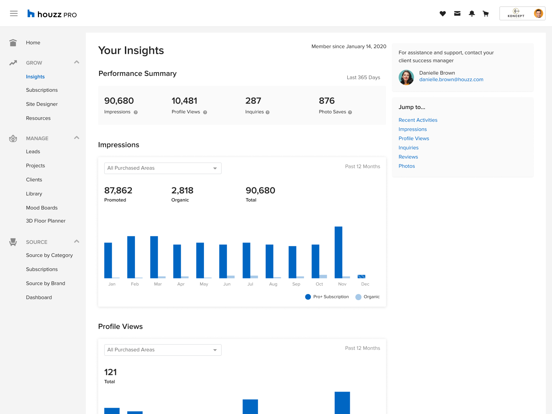Open Profile Views All Purchased Areas dropdown
552x414 pixels.
click(x=162, y=350)
